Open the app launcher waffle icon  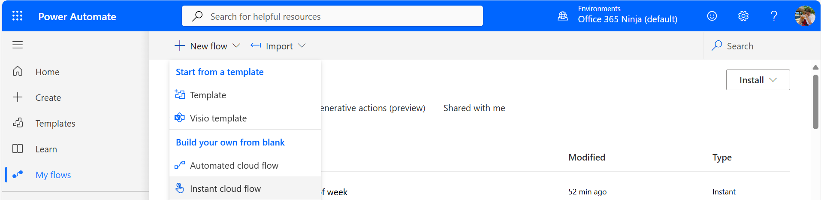(x=17, y=16)
